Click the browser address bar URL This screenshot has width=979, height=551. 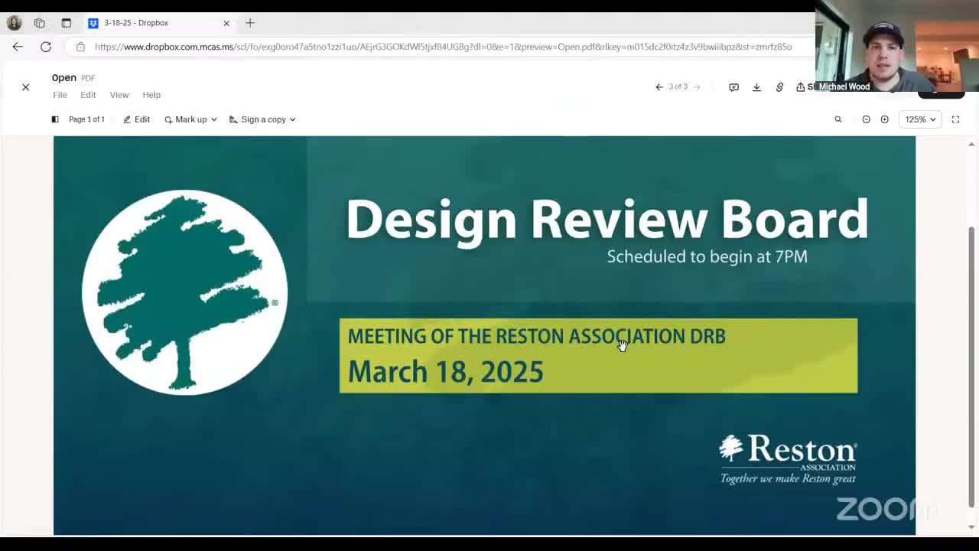pyautogui.click(x=443, y=47)
